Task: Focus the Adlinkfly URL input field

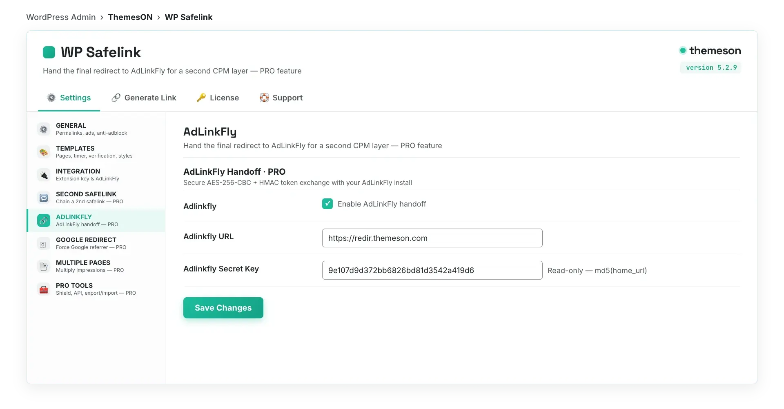Action: click(432, 238)
